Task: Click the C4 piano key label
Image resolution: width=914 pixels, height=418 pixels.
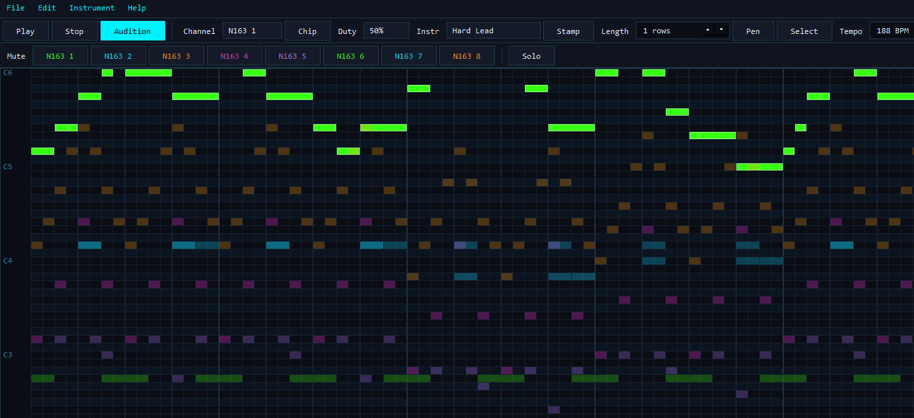Action: [x=8, y=261]
